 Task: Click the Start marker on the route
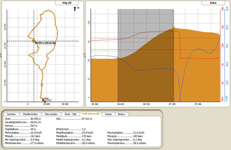44,100
